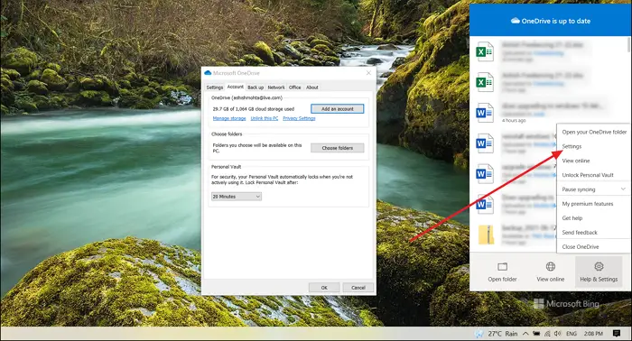Click the 2:08 PM clock
Image resolution: width=632 pixels, height=341 pixels.
coord(593,334)
